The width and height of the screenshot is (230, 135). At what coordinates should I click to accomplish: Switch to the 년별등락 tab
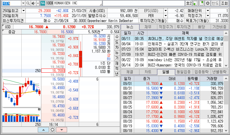coord(219,72)
